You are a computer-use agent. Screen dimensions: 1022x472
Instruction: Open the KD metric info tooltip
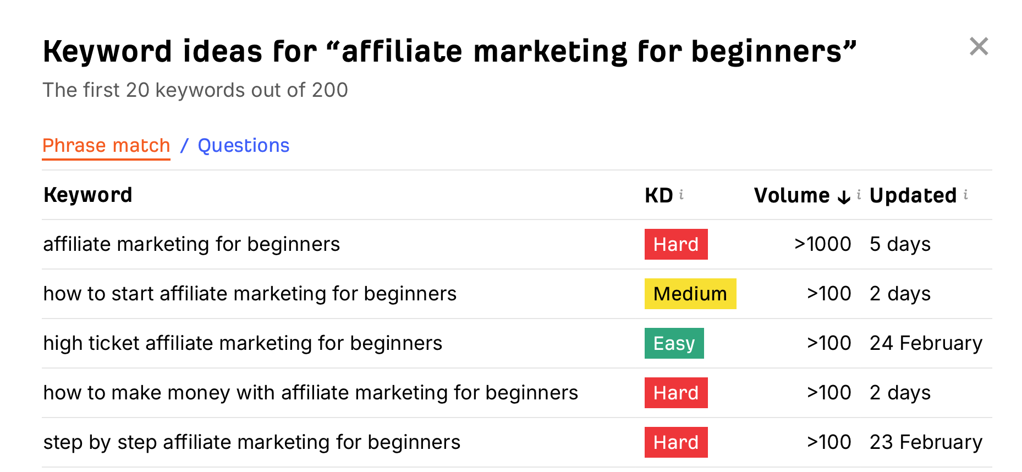tap(682, 194)
